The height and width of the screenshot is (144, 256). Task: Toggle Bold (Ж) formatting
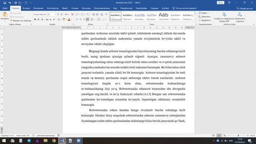point(35,20)
